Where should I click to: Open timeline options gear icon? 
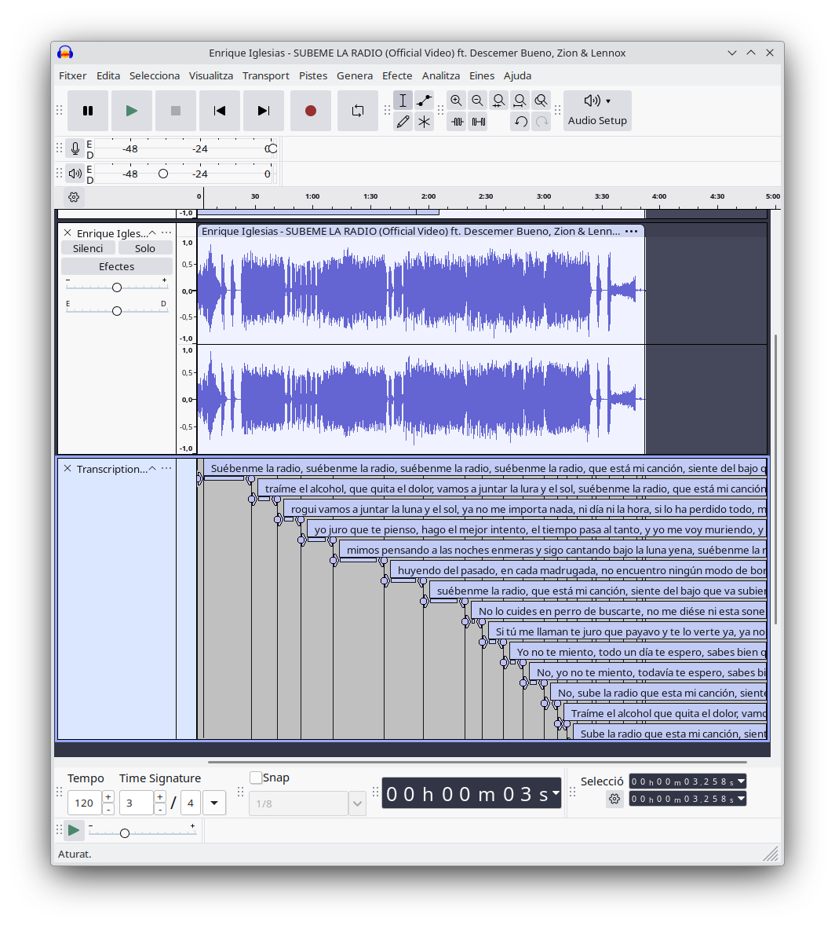pos(74,197)
